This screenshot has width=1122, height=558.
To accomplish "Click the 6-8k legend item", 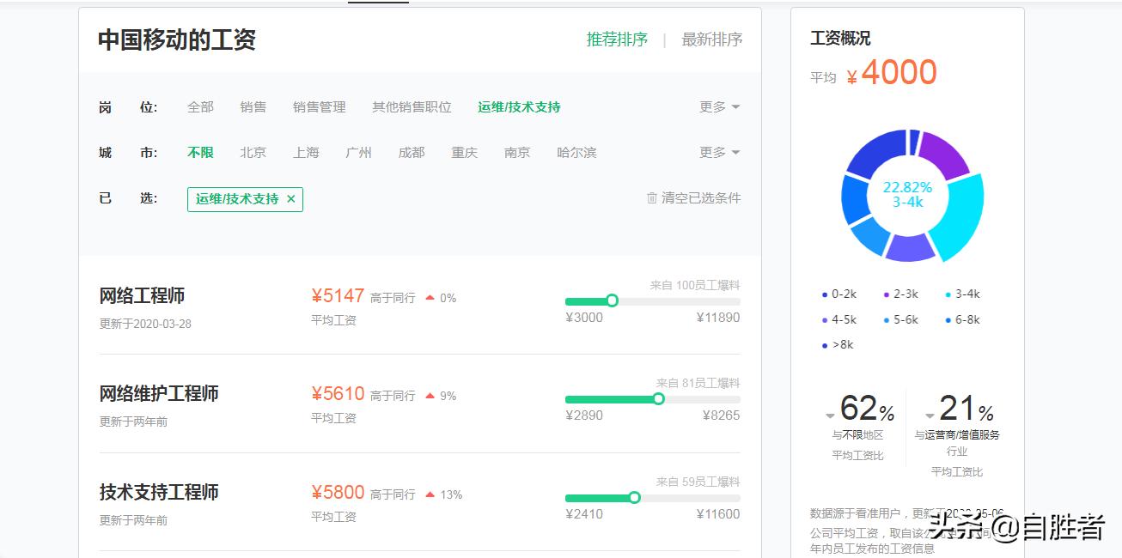I will point(963,320).
